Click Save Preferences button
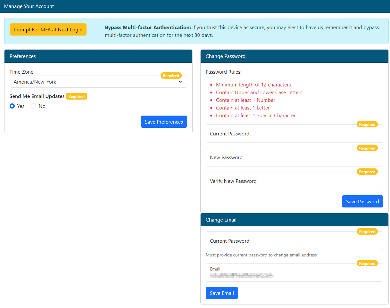Image resolution: width=390 pixels, height=308 pixels. 164,122
